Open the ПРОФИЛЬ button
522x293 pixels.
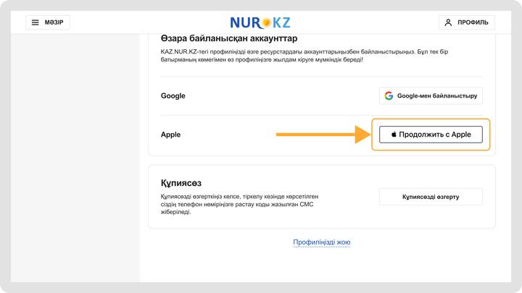click(466, 22)
